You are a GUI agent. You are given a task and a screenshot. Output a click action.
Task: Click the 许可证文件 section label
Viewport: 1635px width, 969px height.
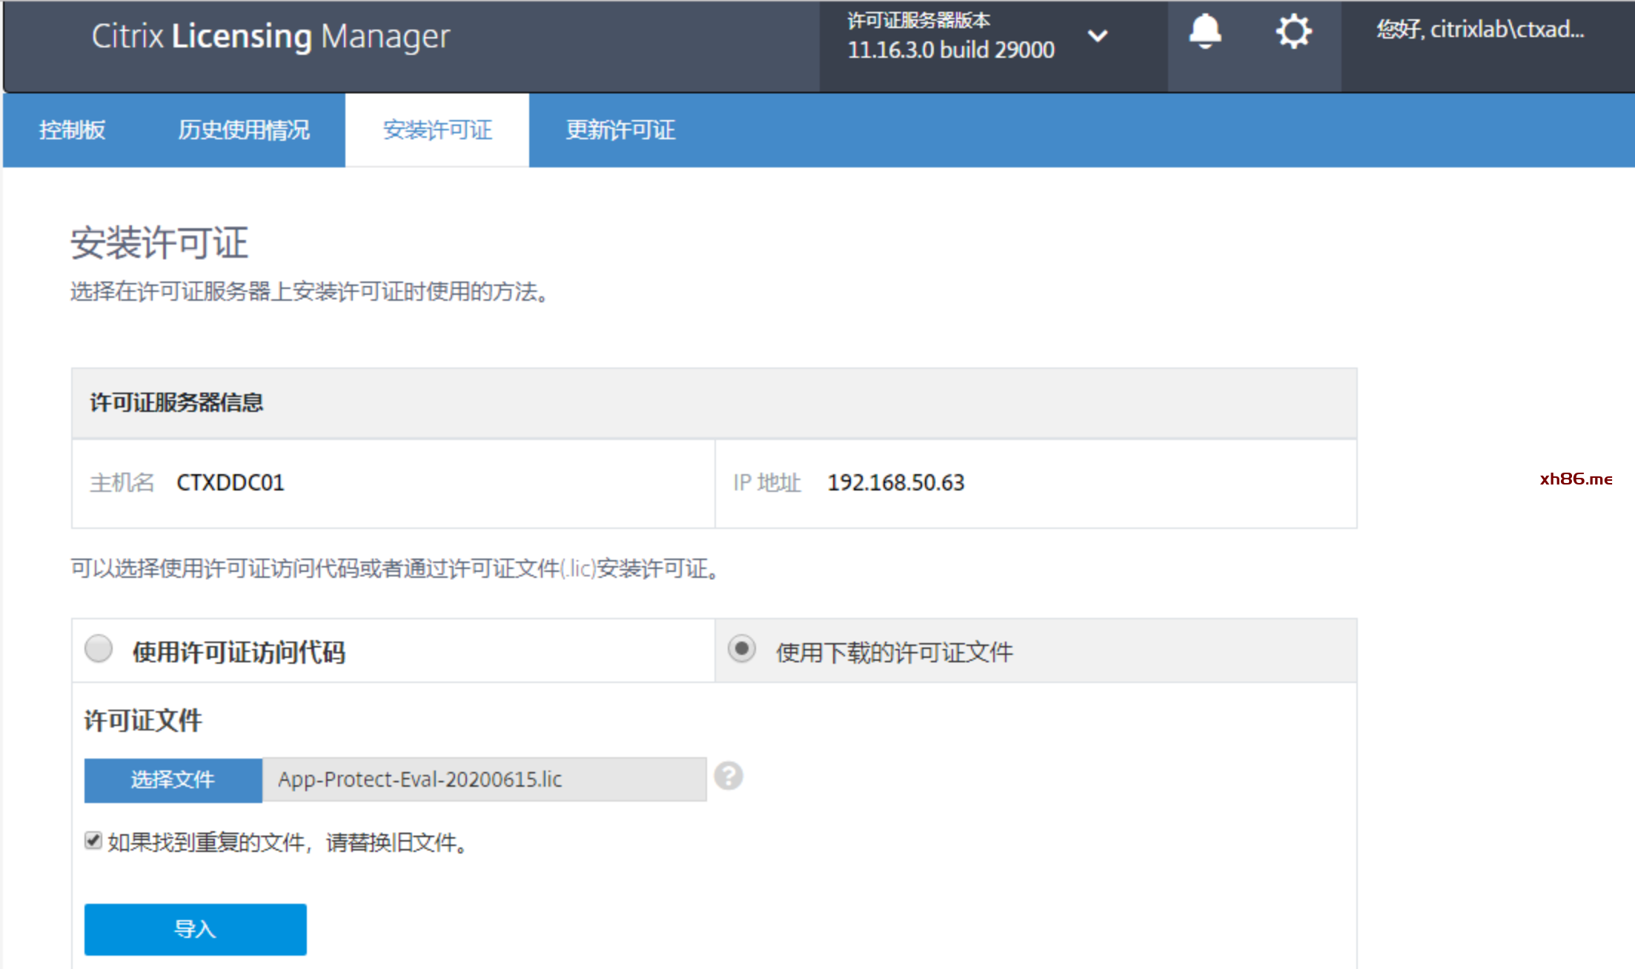(x=143, y=720)
